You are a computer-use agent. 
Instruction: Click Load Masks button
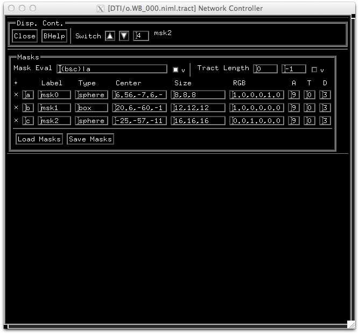click(39, 139)
